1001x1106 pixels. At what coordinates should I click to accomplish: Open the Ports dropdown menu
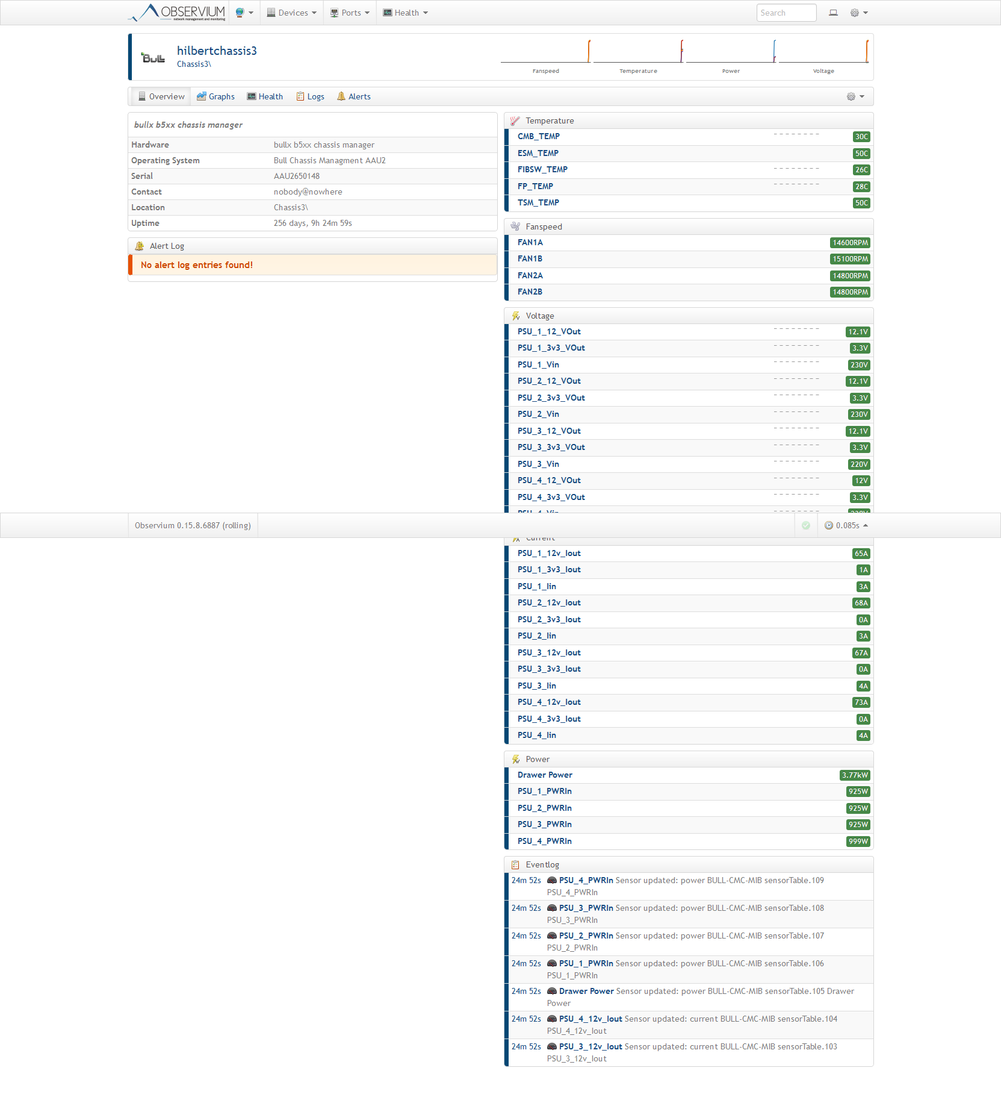[350, 13]
